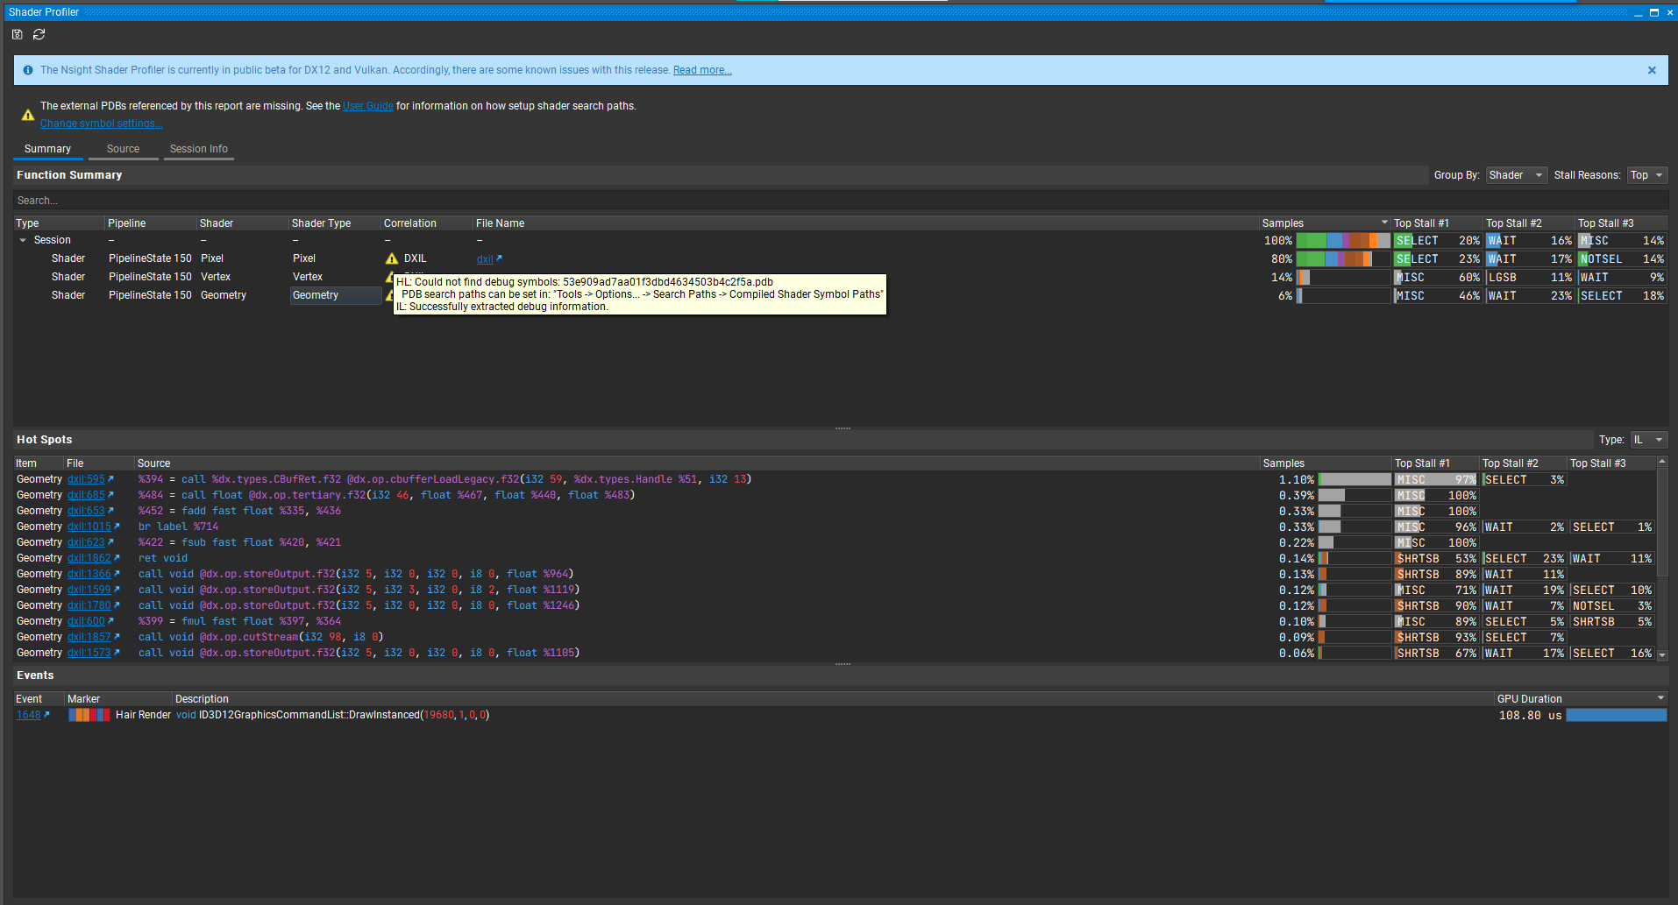Click the external link arrow beside Pixel dxil
This screenshot has width=1678, height=905.
click(499, 258)
